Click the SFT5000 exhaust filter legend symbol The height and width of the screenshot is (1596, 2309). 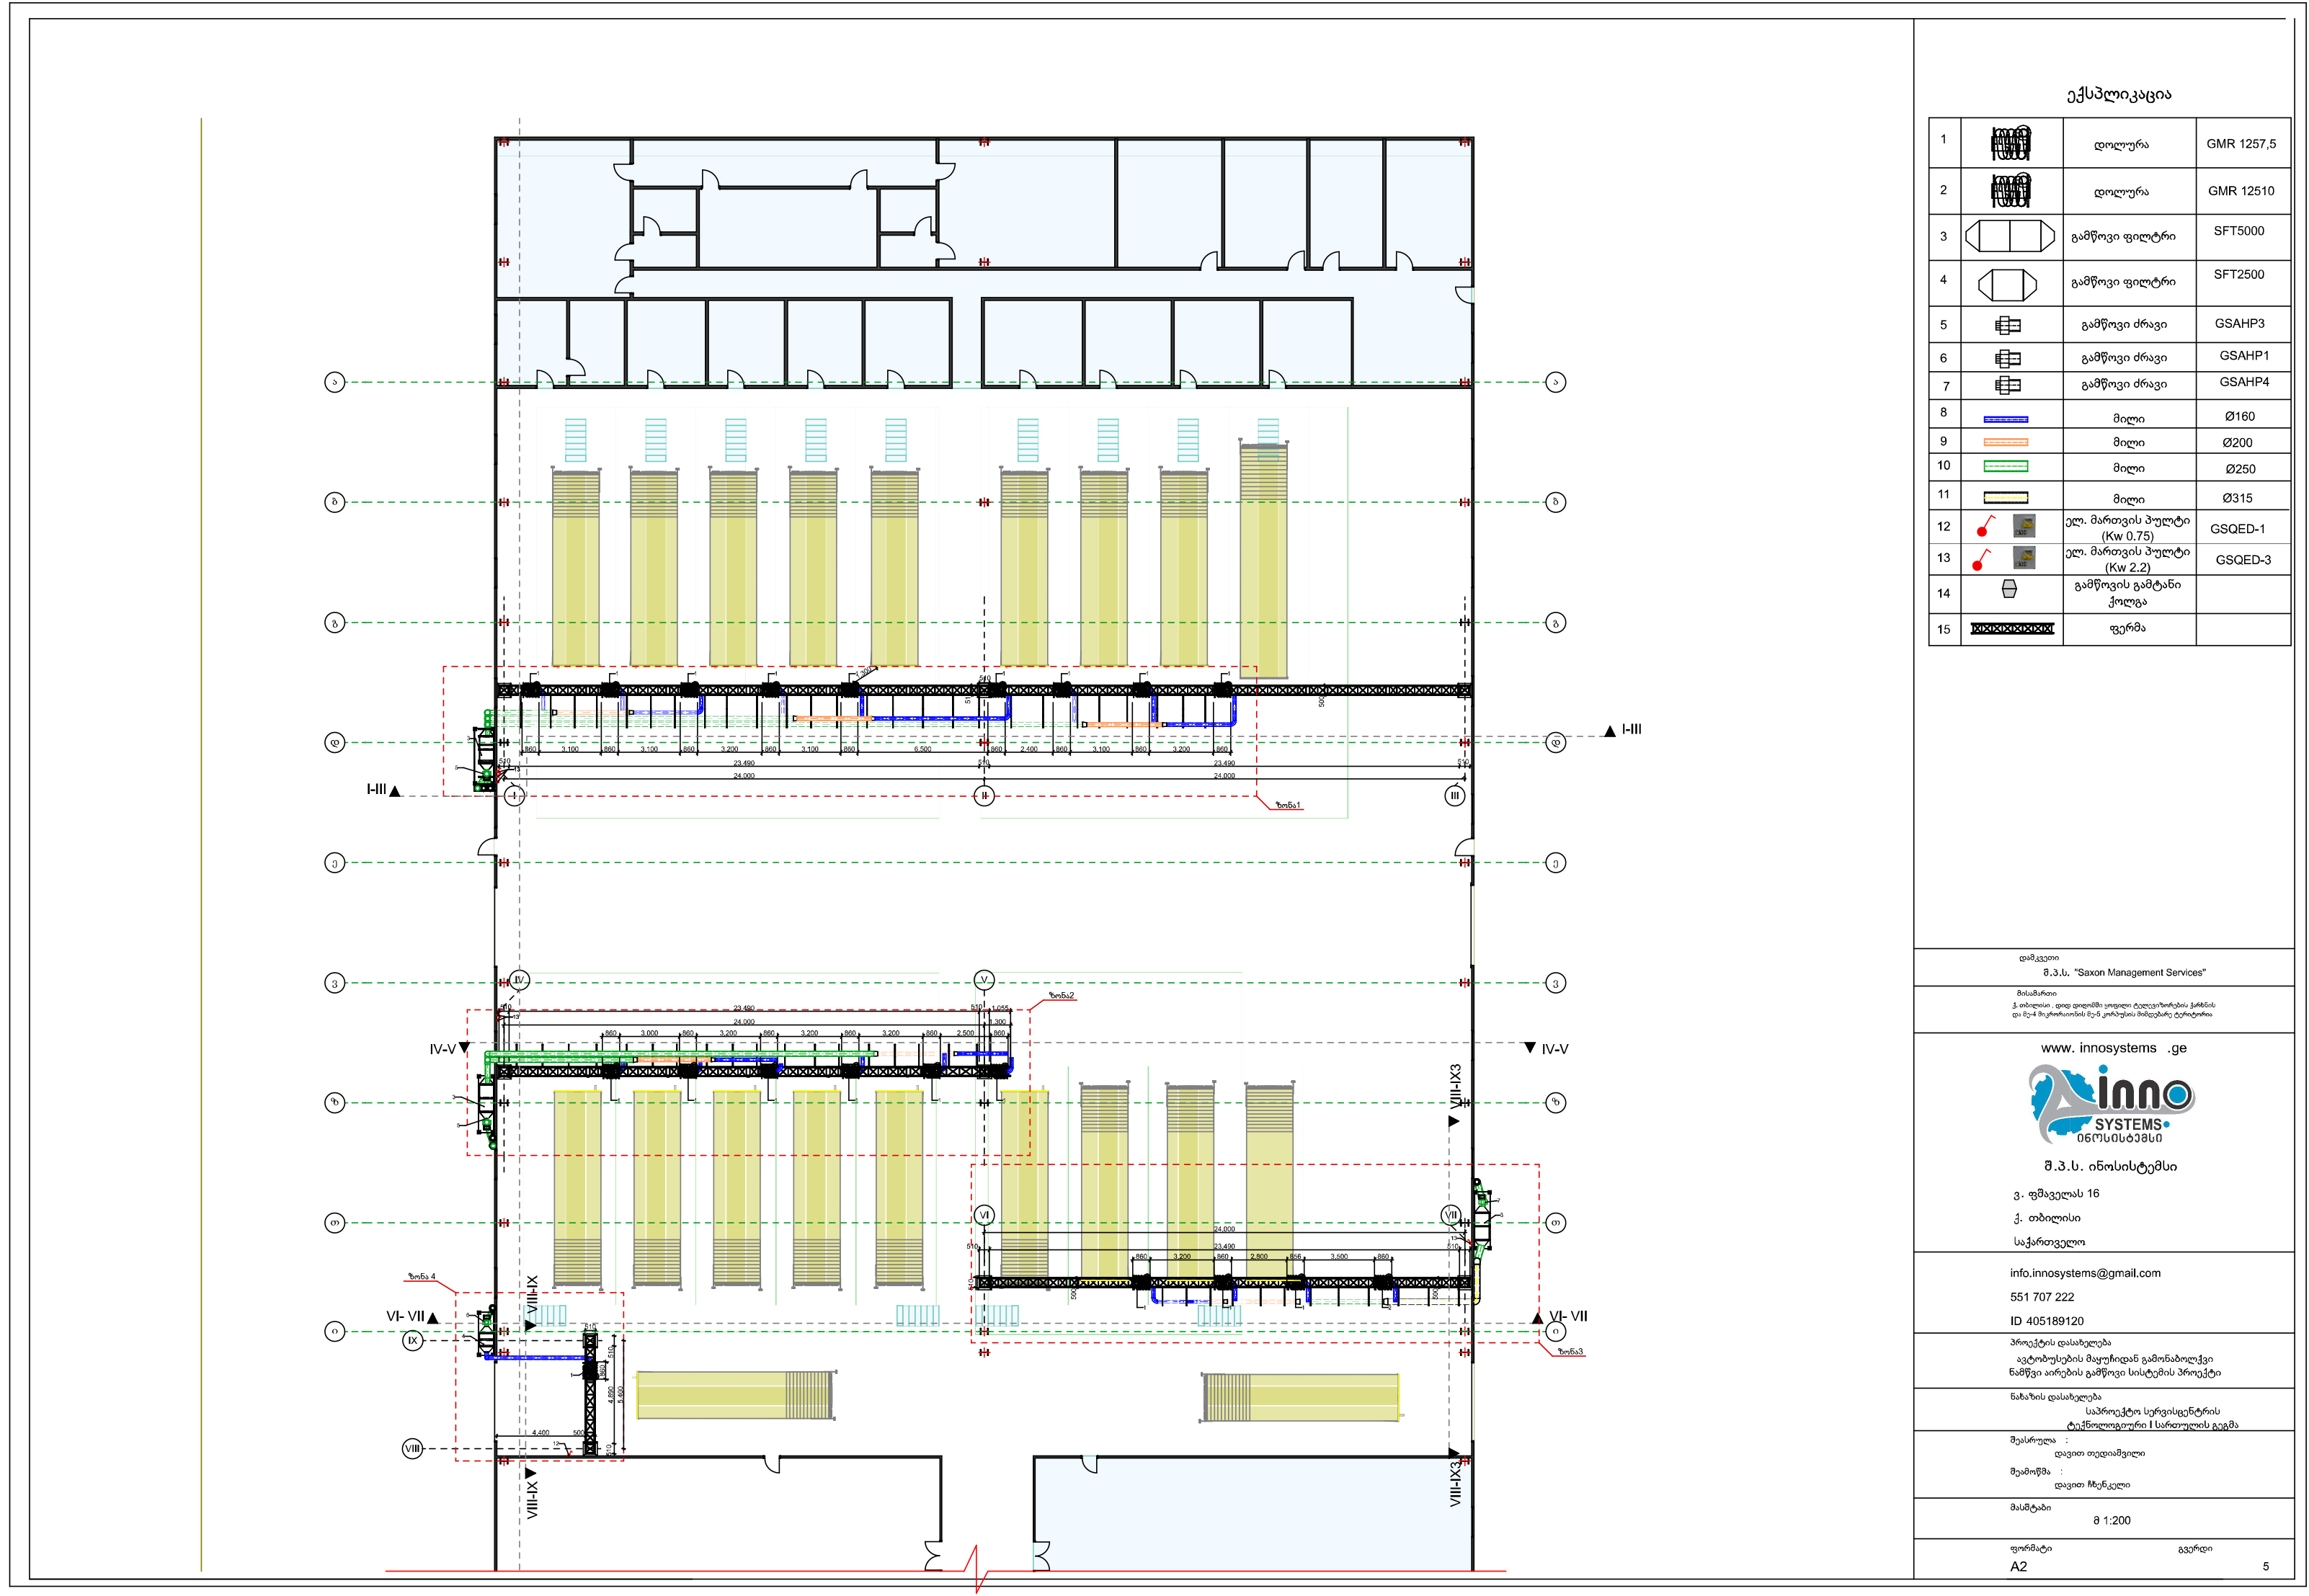[2010, 236]
